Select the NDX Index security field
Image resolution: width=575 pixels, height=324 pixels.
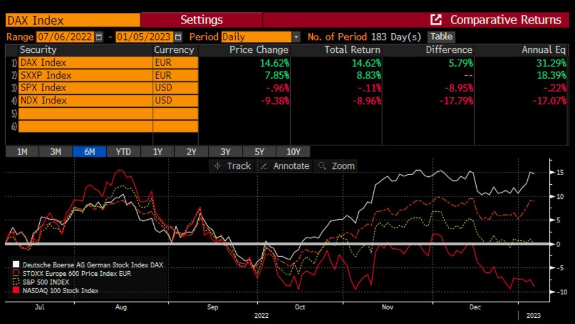pos(85,101)
